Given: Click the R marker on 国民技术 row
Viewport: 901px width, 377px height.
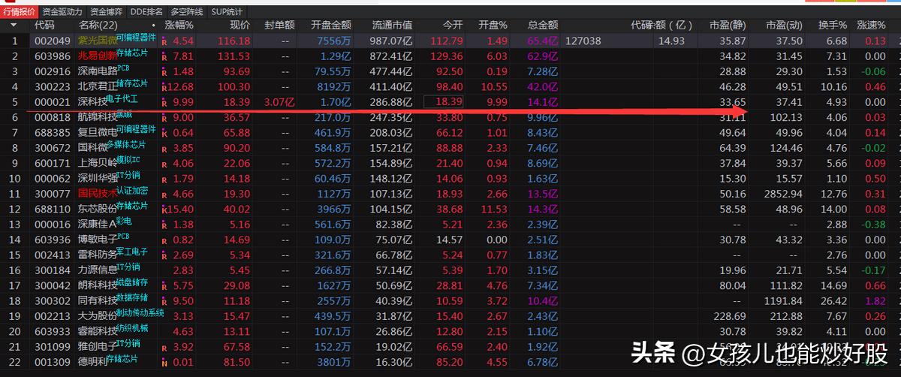Looking at the screenshot, I should point(164,194).
